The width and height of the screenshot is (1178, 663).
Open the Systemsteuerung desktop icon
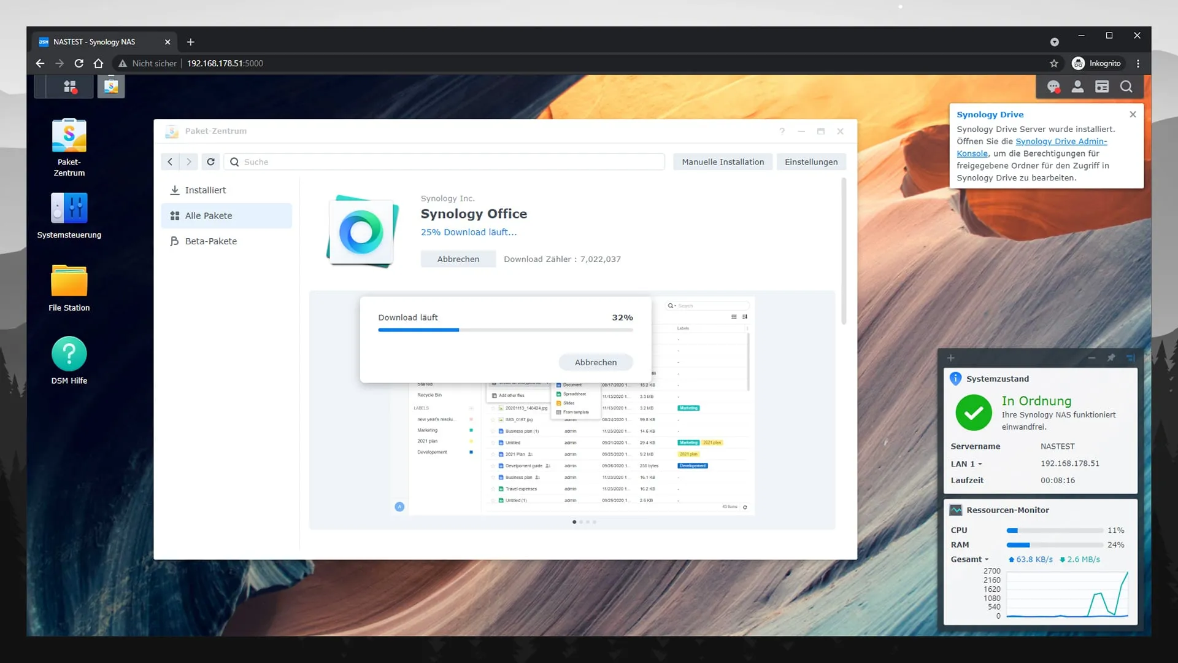coord(69,215)
